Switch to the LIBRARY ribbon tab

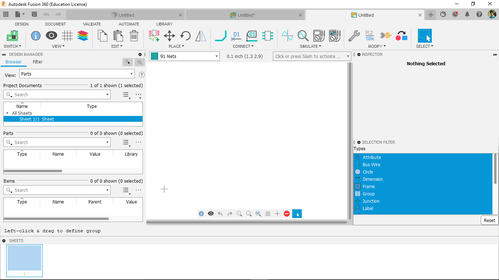pos(164,24)
